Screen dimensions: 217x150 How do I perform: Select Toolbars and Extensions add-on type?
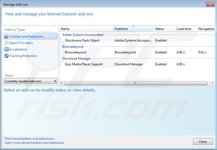tap(30, 37)
